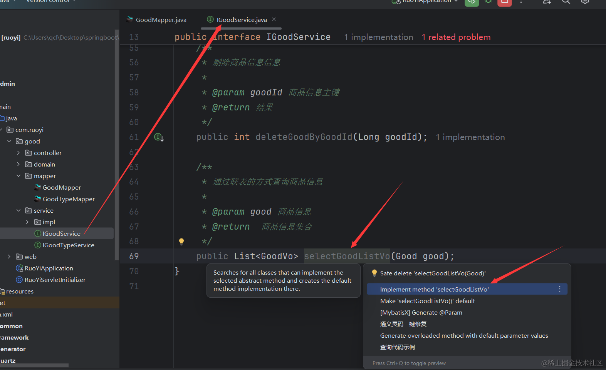Click the MyBatis bird icon in the GoodMapper.java tab

point(130,19)
